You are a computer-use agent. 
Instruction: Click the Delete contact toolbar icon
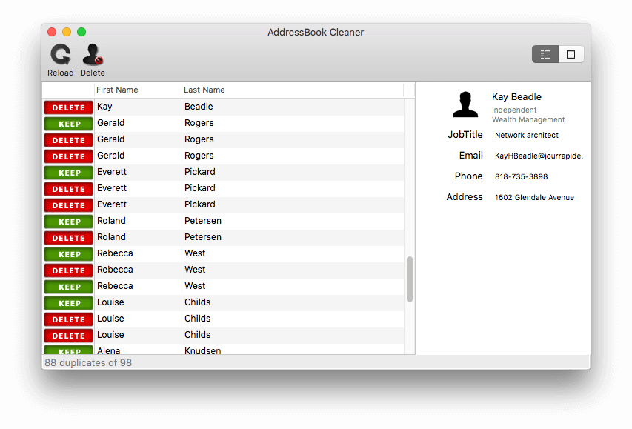point(93,54)
